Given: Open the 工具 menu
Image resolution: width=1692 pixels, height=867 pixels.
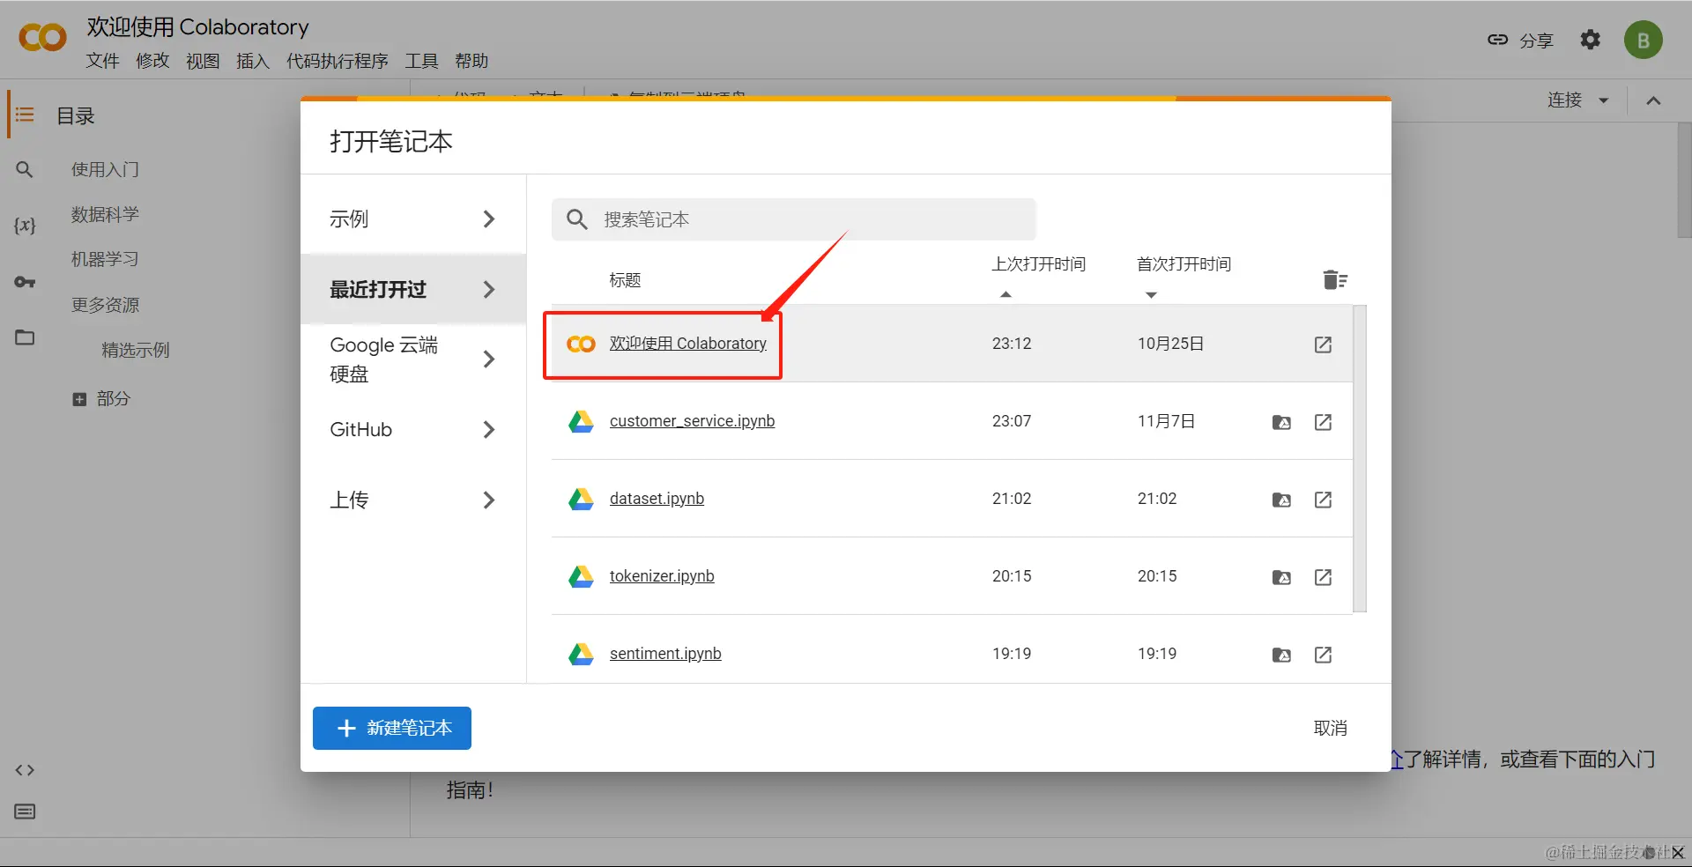Looking at the screenshot, I should (x=421, y=61).
